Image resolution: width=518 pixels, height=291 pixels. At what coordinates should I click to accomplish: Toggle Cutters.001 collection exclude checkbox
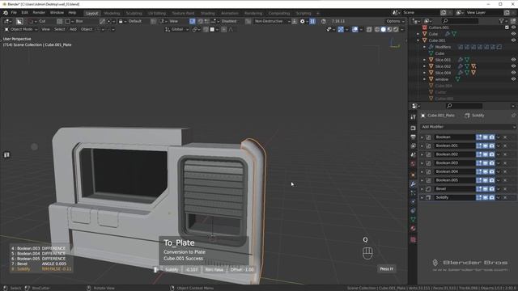[x=507, y=27]
